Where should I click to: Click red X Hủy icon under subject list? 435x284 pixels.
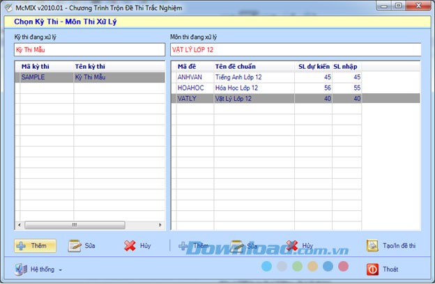(291, 246)
